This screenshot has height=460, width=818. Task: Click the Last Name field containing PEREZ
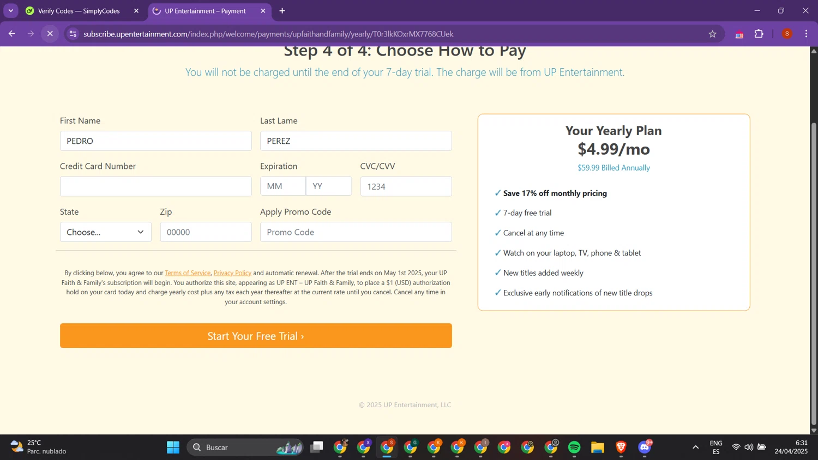coord(356,141)
